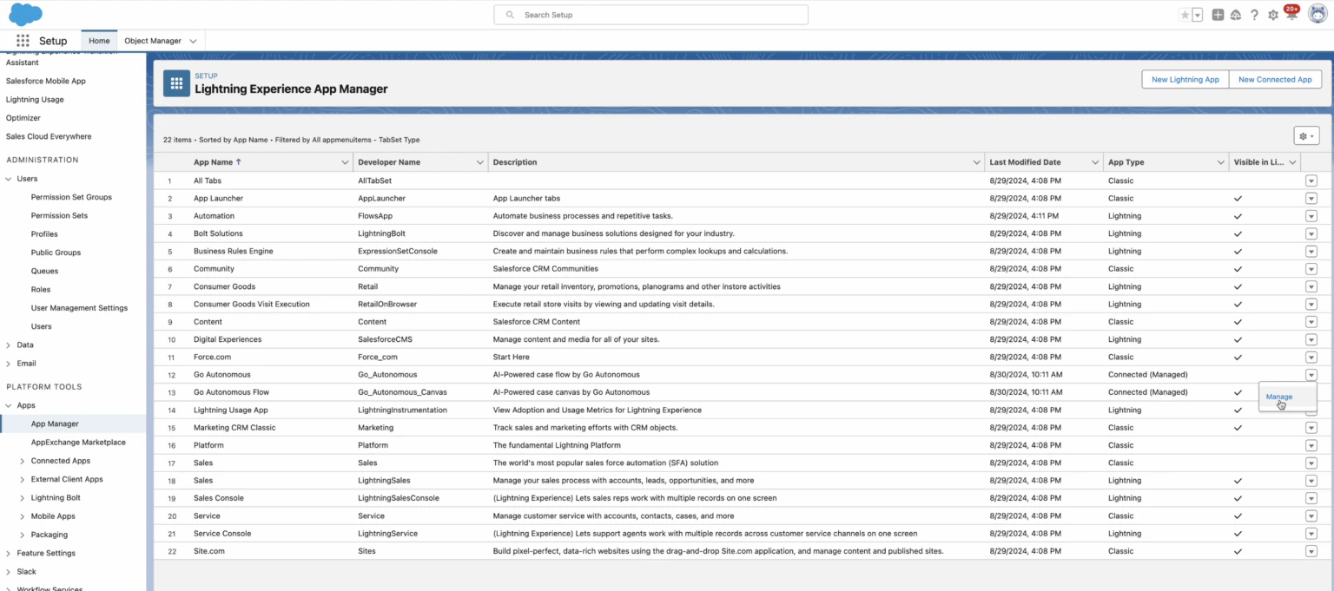This screenshot has width=1334, height=591.
Task: Open the Last Modified Date column chevron
Action: tap(1094, 162)
